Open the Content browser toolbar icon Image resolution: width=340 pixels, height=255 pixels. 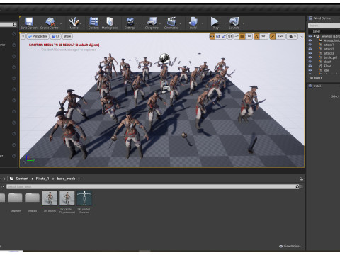[93, 21]
